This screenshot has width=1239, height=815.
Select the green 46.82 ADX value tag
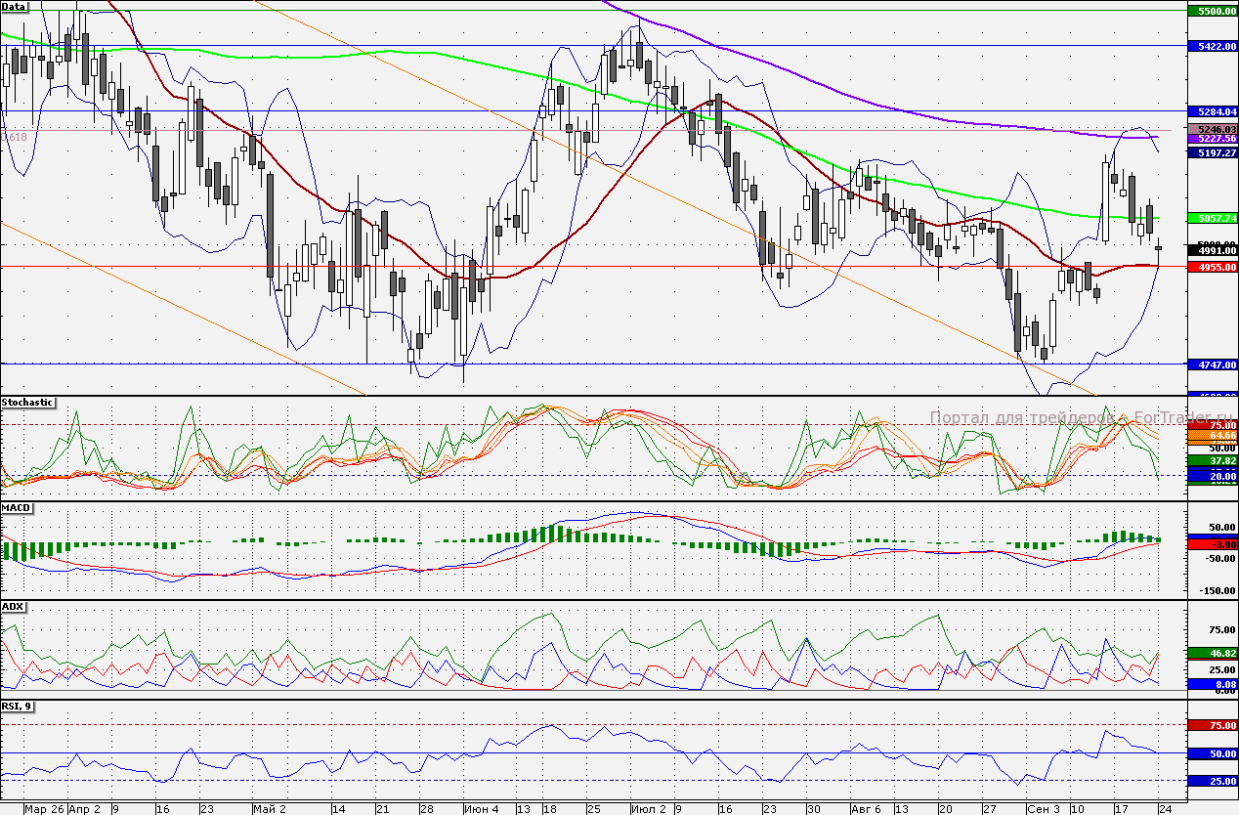(1212, 653)
